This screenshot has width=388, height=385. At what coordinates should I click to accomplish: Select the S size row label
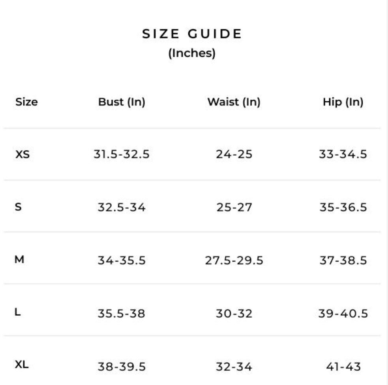pyautogui.click(x=18, y=206)
